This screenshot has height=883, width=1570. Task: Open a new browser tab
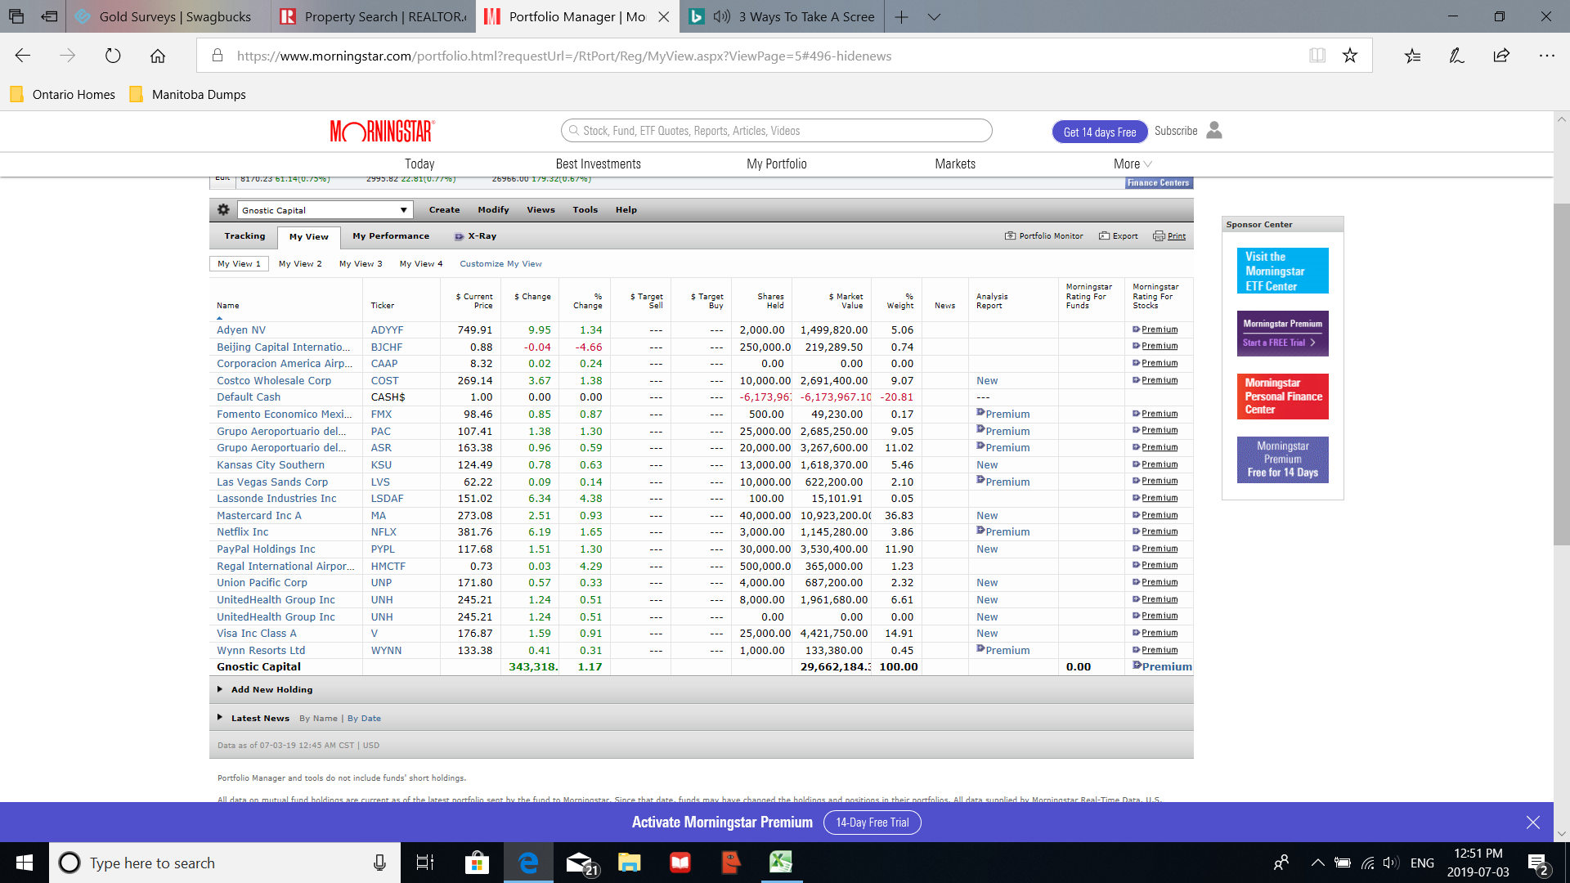pyautogui.click(x=901, y=16)
